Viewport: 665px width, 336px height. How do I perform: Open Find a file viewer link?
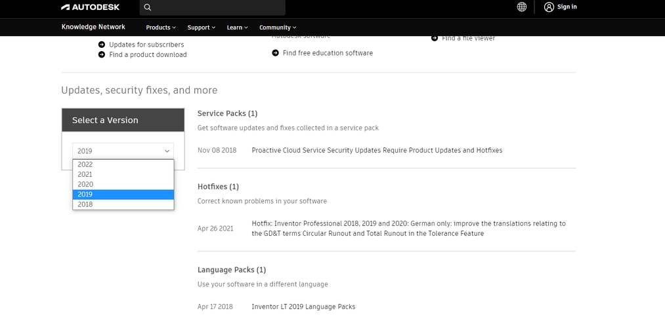[468, 38]
